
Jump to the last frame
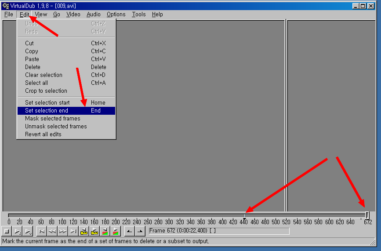pos(73,231)
